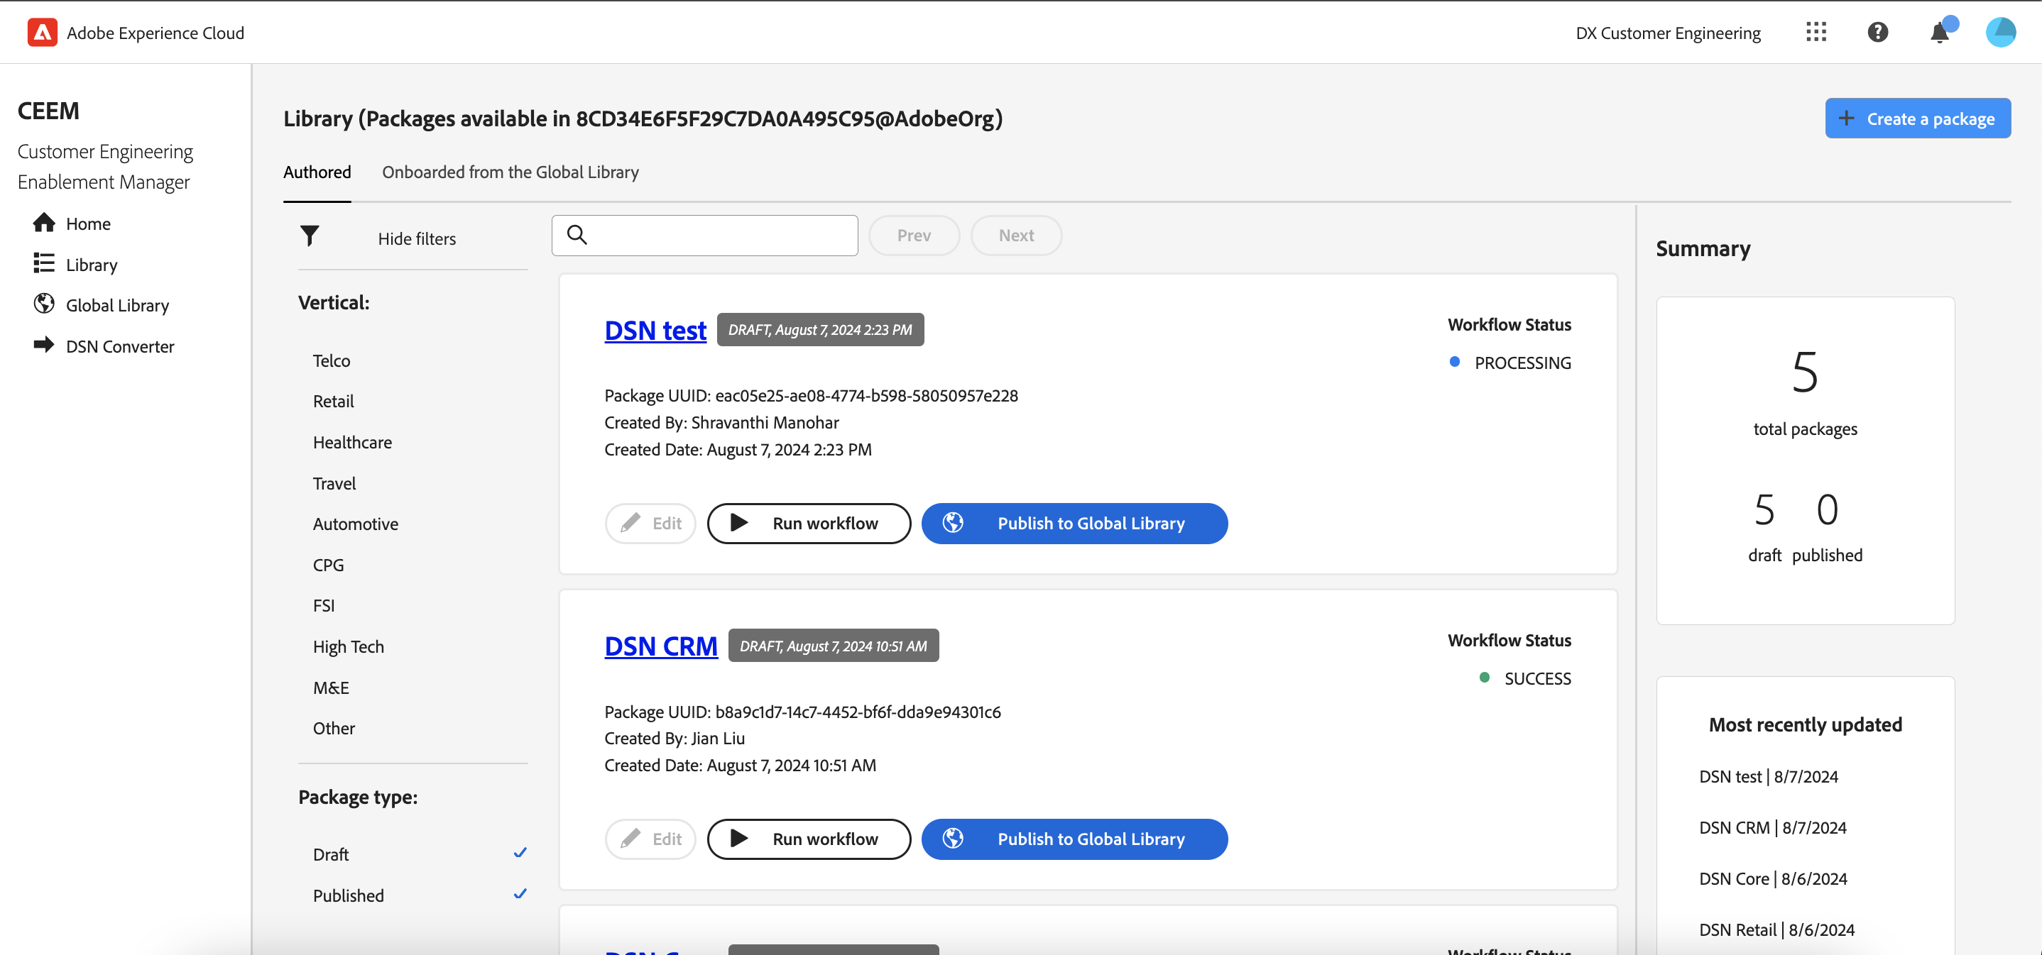Select the High Tech vertical filter
Image resolution: width=2042 pixels, height=955 pixels.
[348, 646]
